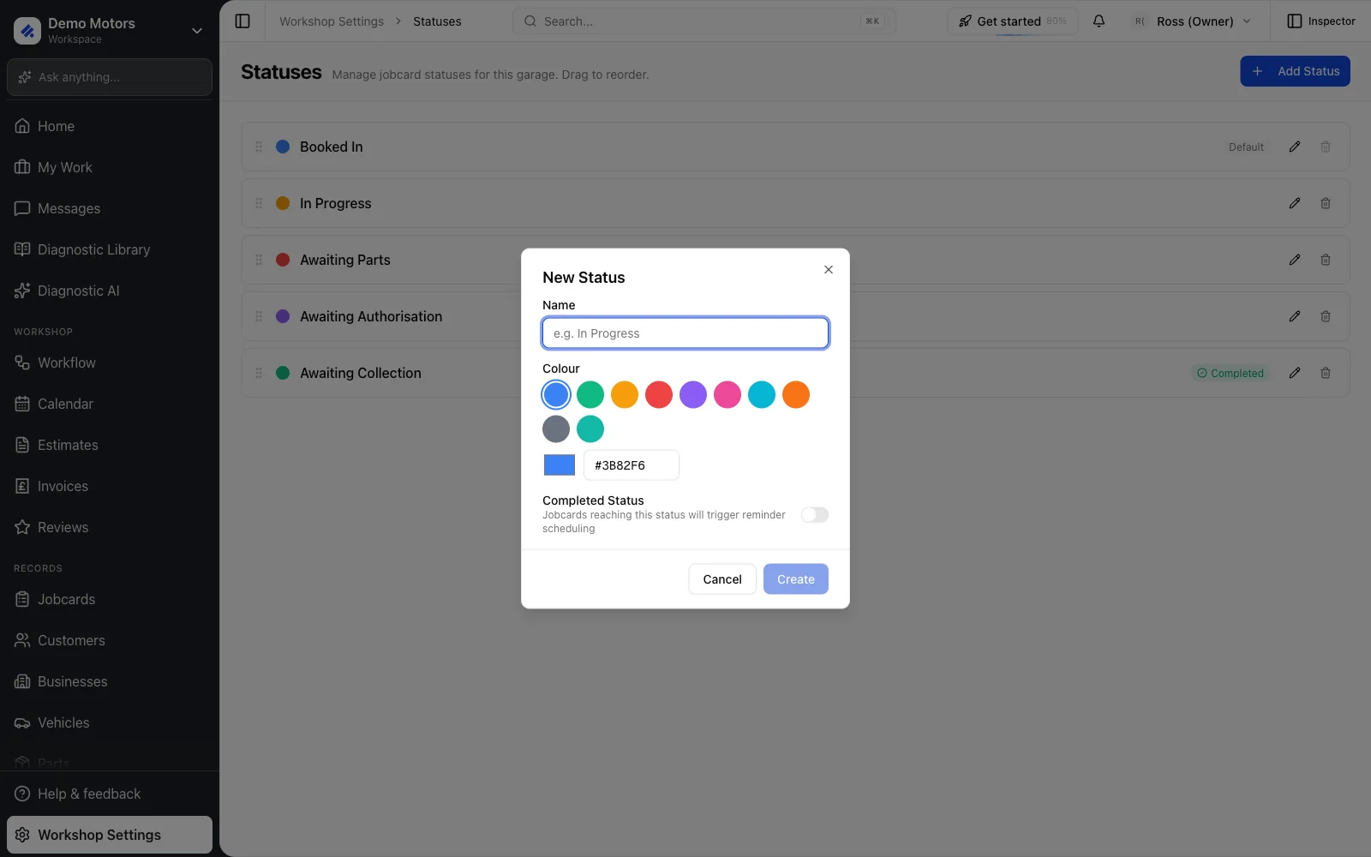Click the top Search box
The image size is (1371, 857).
[x=704, y=21]
